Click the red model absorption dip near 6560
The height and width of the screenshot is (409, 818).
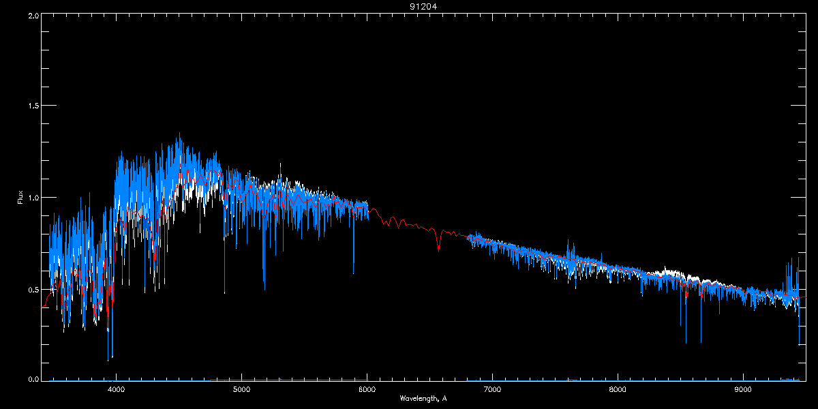pos(439,240)
